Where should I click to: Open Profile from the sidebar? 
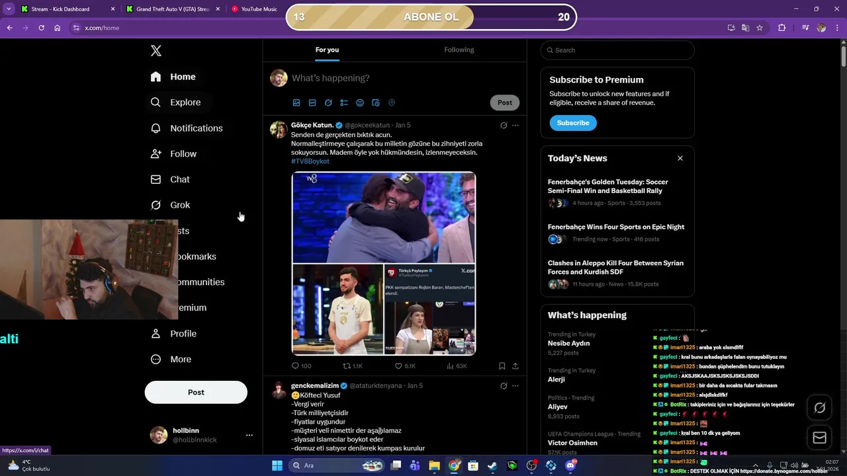(x=173, y=334)
